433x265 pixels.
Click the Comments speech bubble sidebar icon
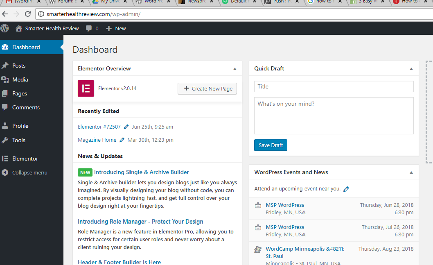click(x=5, y=107)
